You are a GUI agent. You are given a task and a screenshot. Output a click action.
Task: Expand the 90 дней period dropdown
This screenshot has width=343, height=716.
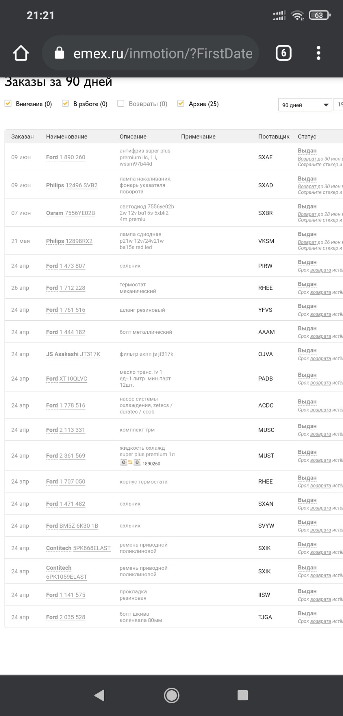click(x=305, y=105)
